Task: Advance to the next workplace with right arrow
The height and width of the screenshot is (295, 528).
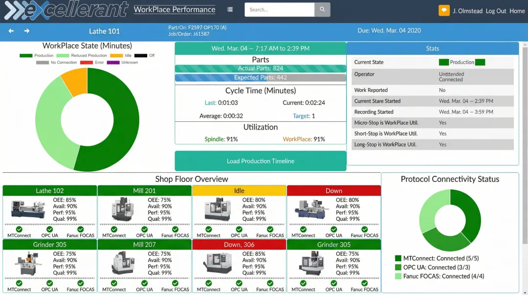Action: [27, 31]
